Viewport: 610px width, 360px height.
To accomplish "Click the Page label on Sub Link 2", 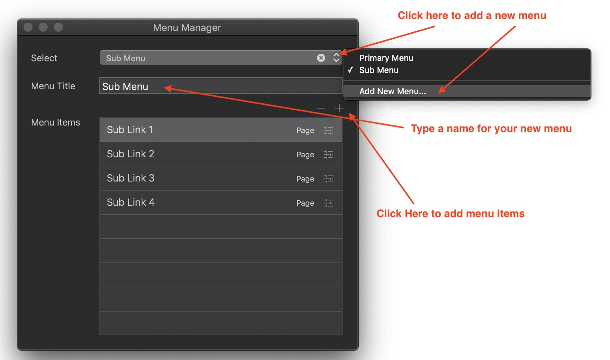I will tap(305, 155).
